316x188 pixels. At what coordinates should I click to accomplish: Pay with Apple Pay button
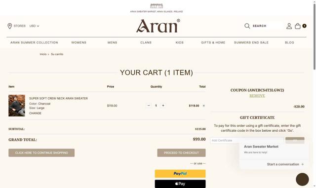pos(180,184)
